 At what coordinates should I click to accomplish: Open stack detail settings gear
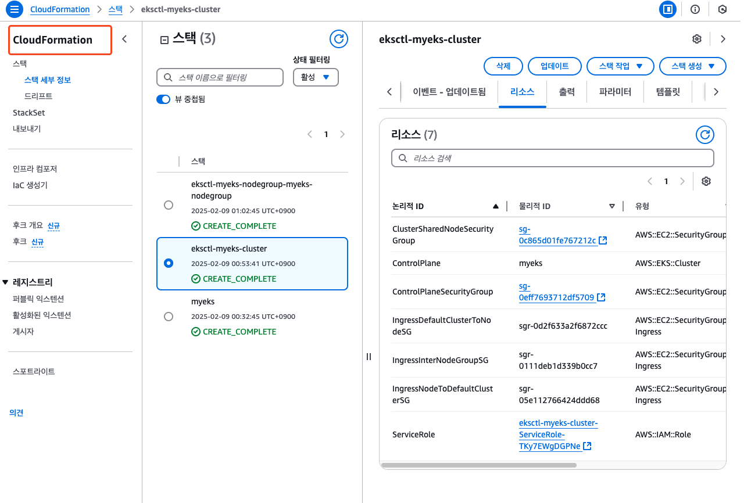tap(696, 39)
